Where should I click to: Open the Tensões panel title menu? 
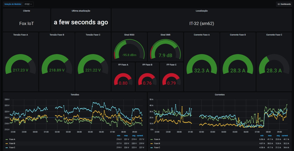(x=75, y=95)
